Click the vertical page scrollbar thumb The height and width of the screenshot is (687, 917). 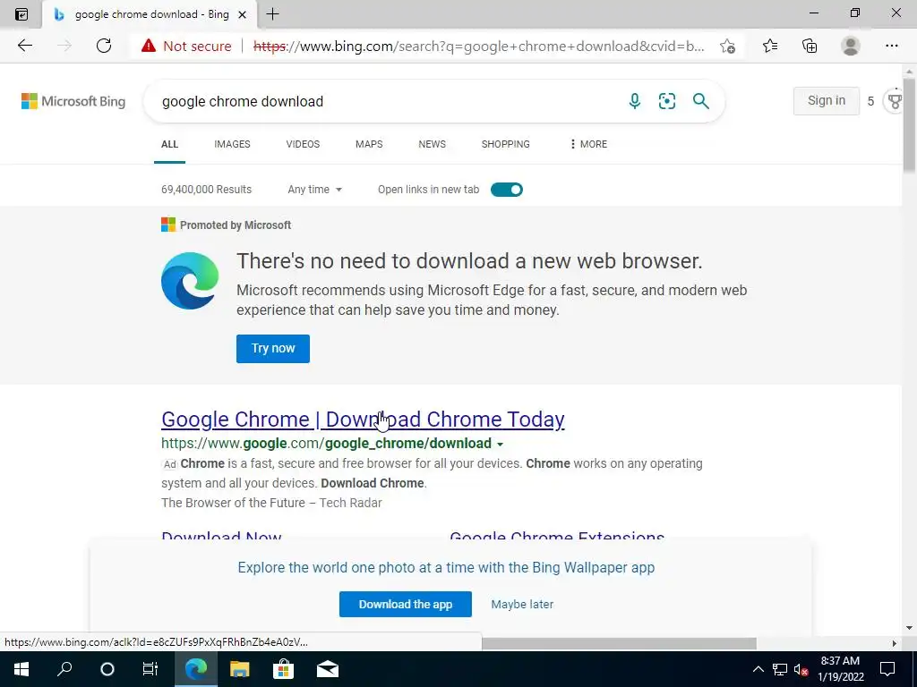coord(909,125)
